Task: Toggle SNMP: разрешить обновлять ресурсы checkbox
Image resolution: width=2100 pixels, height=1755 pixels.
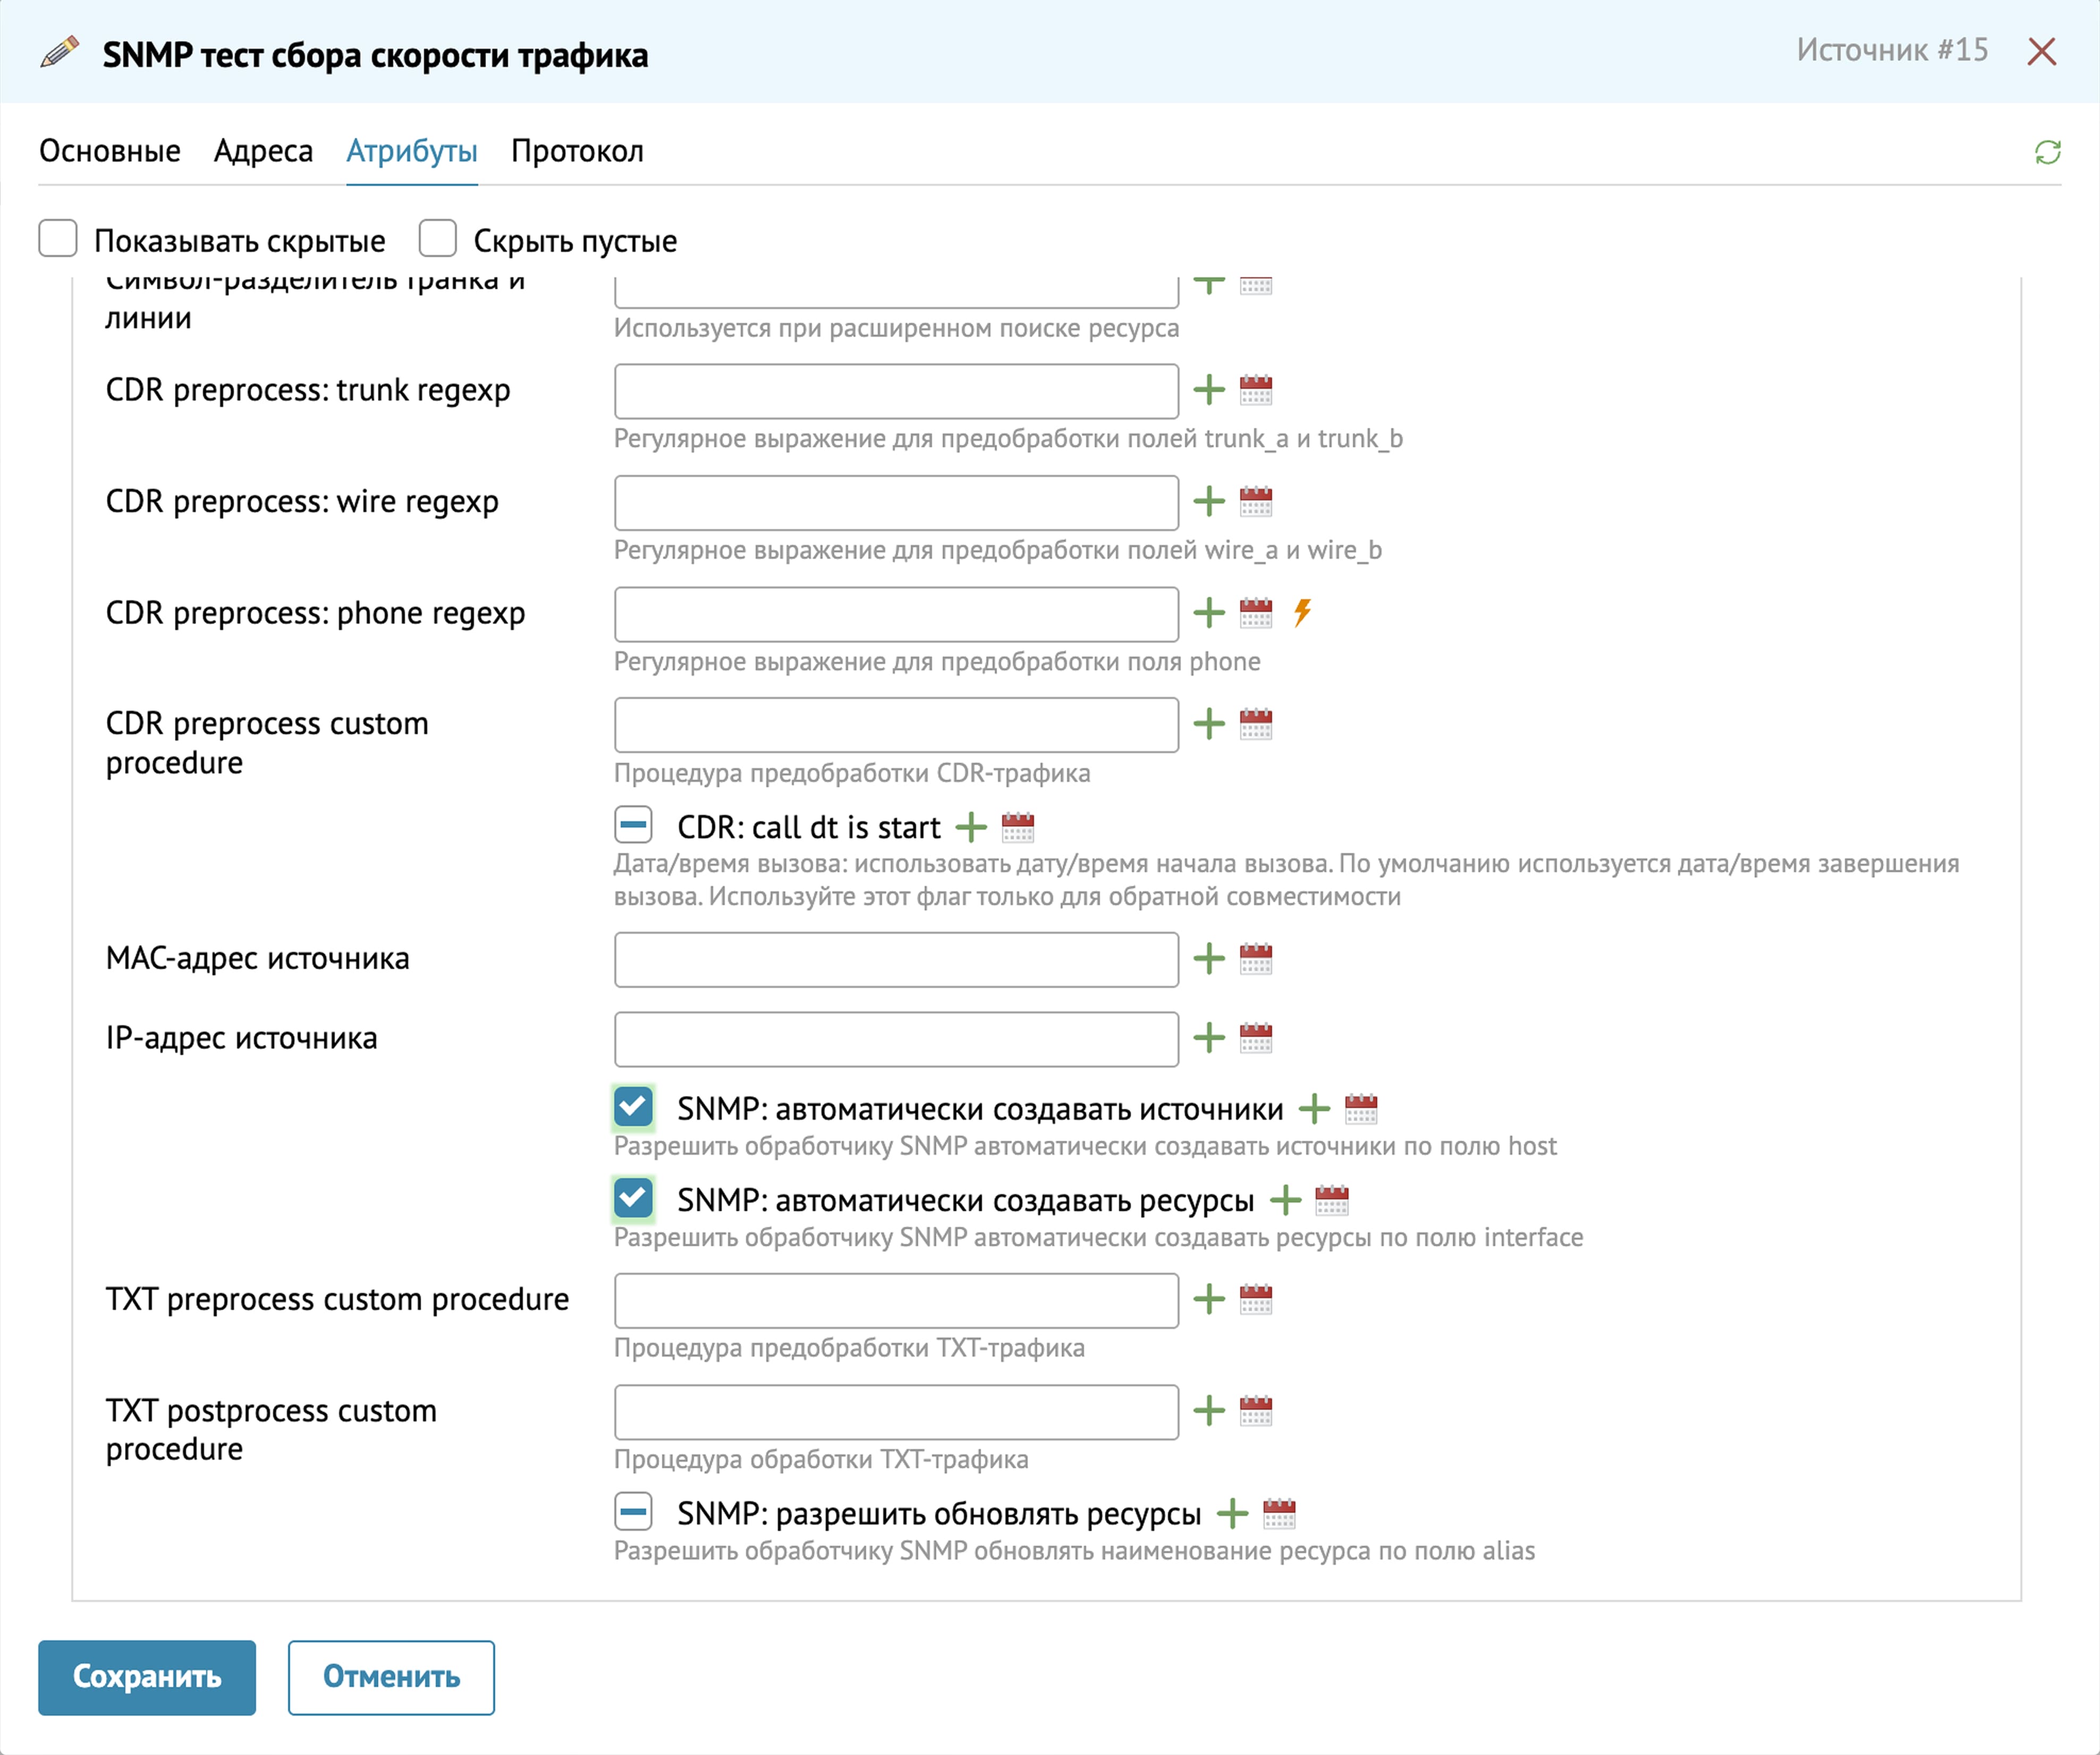Action: coord(633,1512)
